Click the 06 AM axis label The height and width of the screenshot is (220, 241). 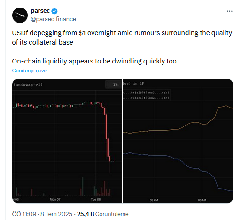click(x=202, y=200)
